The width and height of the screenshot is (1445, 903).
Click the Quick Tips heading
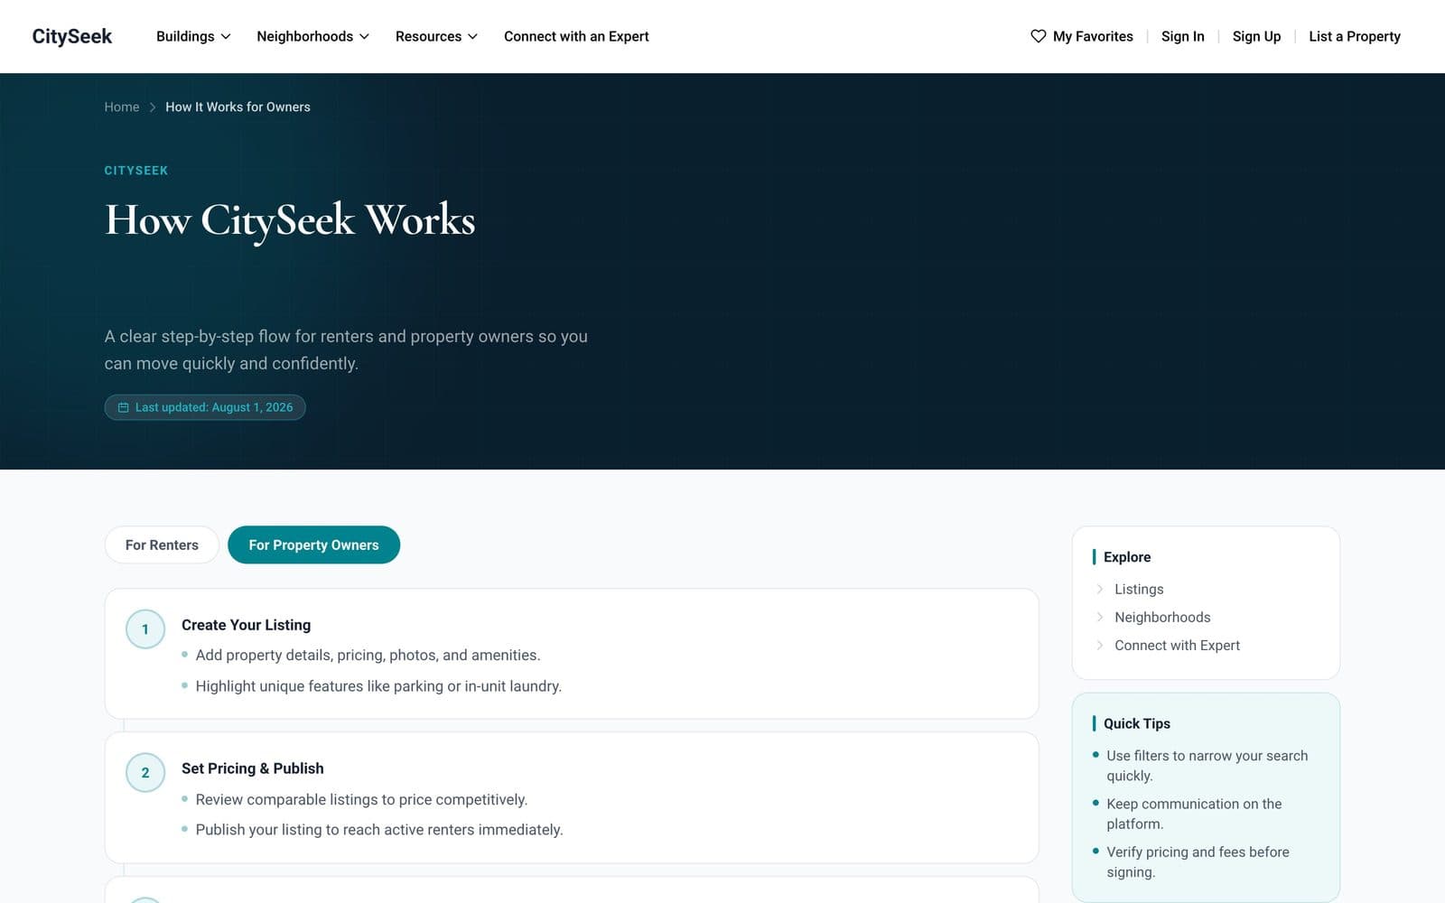(x=1136, y=723)
